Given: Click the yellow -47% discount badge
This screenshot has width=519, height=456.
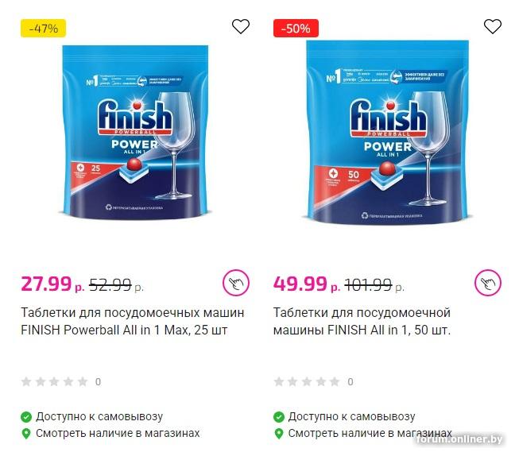Looking at the screenshot, I should 43,29.
